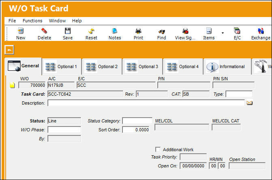This screenshot has width=272, height=180.
Task: Save the task card via floppy icon
Action: (68, 31)
